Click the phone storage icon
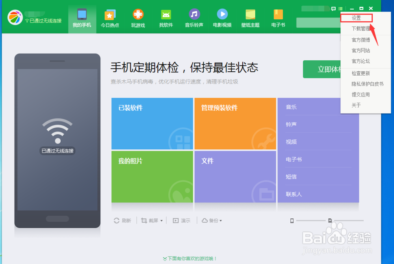This screenshot has height=264, width=394. click(292, 221)
